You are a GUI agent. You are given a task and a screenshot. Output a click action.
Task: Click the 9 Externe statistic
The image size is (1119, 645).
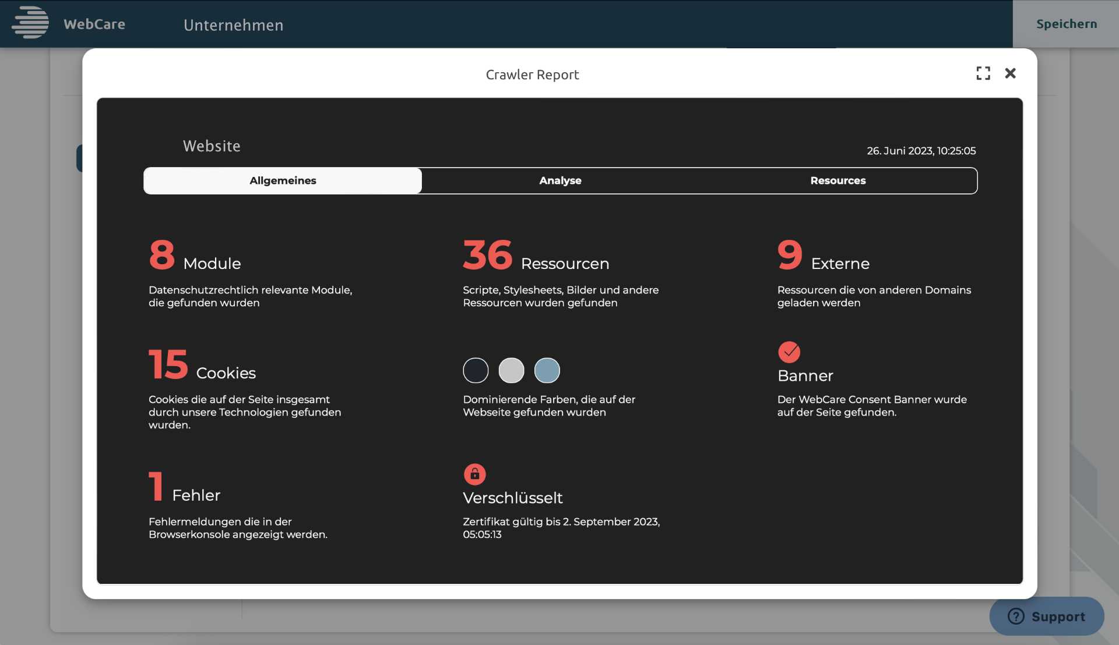823,256
